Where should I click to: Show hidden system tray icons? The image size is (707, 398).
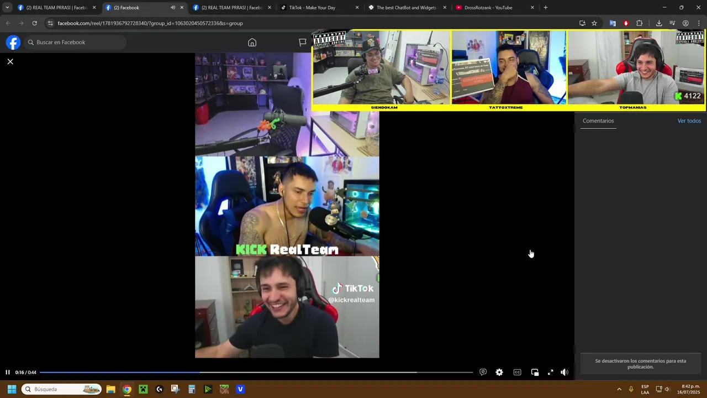tap(619, 389)
